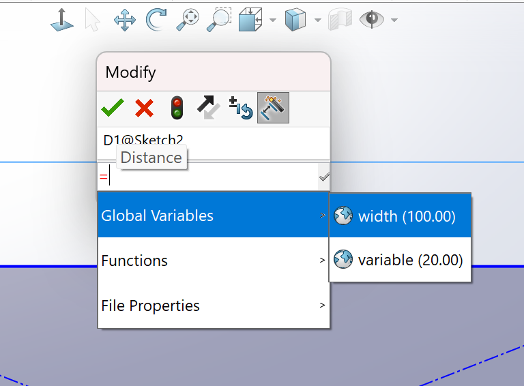Choose the width (100.00) global variable
This screenshot has width=524, height=386.
tap(400, 216)
